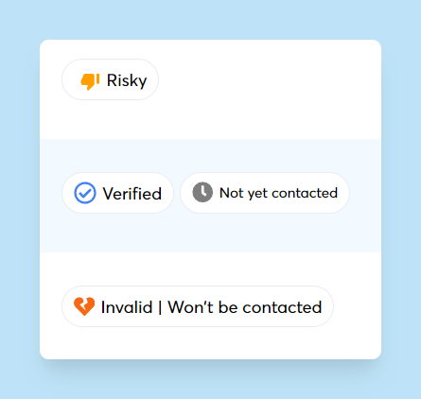Select the Invalid | Won't be contacted badge
Screen dimensions: 421x399
coord(198,306)
